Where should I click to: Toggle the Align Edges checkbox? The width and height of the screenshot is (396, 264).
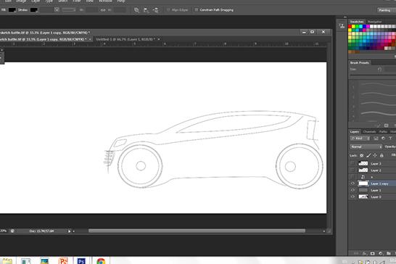pos(168,10)
